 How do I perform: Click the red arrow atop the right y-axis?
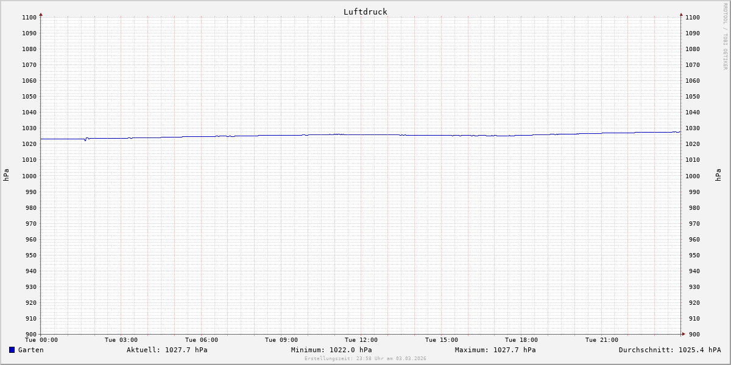pyautogui.click(x=681, y=14)
